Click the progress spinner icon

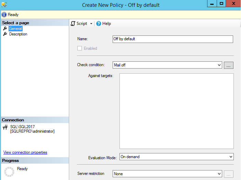click(x=9, y=172)
